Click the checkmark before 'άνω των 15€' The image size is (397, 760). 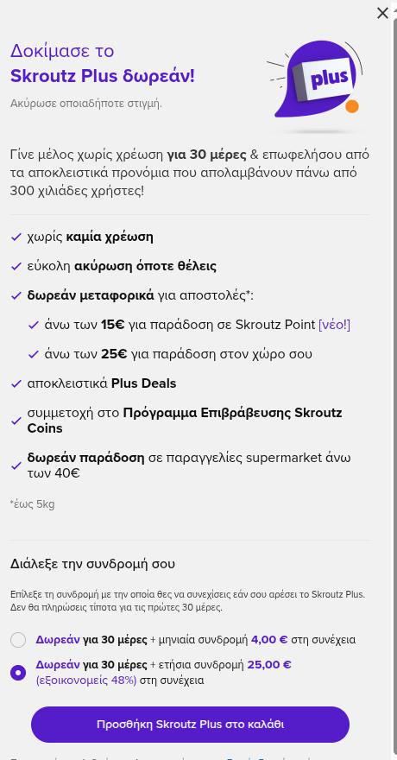[x=34, y=325]
